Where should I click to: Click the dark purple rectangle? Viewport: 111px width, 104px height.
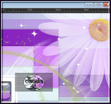coord(30,38)
